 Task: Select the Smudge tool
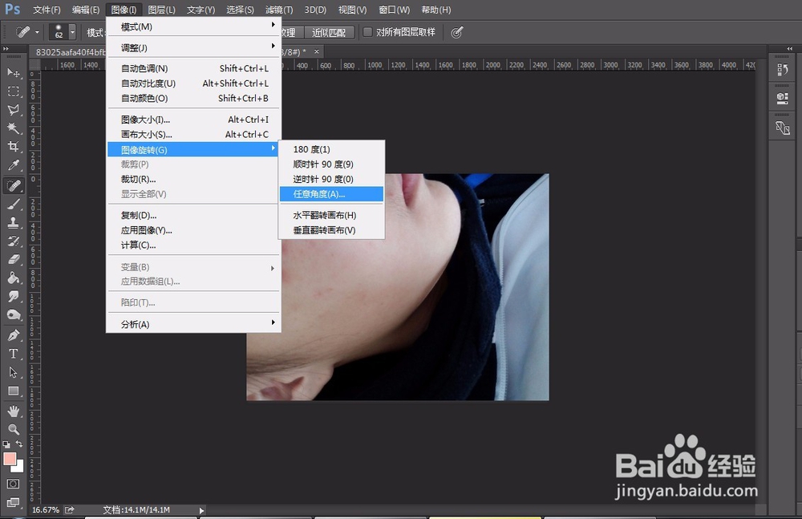(14, 296)
